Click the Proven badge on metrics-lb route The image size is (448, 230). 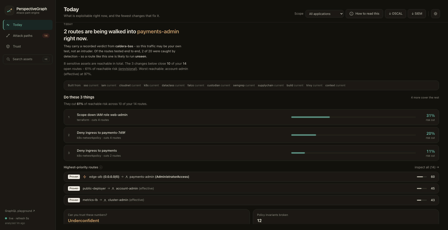[74, 200]
